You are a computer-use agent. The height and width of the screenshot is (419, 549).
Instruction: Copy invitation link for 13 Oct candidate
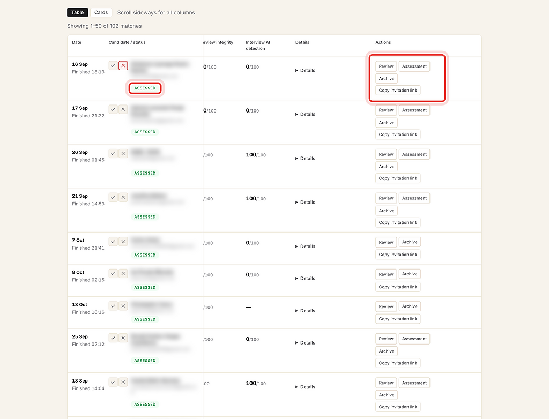[x=398, y=319]
